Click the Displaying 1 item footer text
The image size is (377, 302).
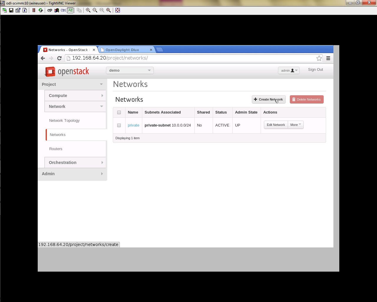click(x=128, y=138)
